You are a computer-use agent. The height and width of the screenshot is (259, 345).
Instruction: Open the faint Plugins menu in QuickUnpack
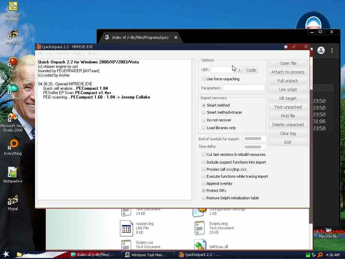click(78, 53)
